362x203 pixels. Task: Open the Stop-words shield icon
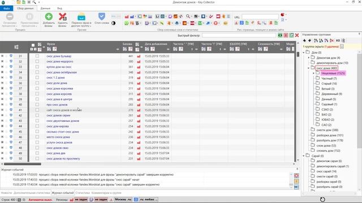pyautogui.click(x=102, y=16)
